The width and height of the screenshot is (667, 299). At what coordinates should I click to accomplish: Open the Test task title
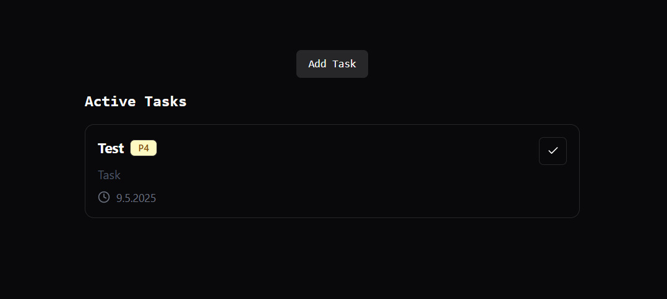click(x=111, y=149)
